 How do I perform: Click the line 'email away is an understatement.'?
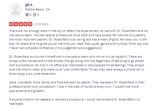tap(33, 74)
